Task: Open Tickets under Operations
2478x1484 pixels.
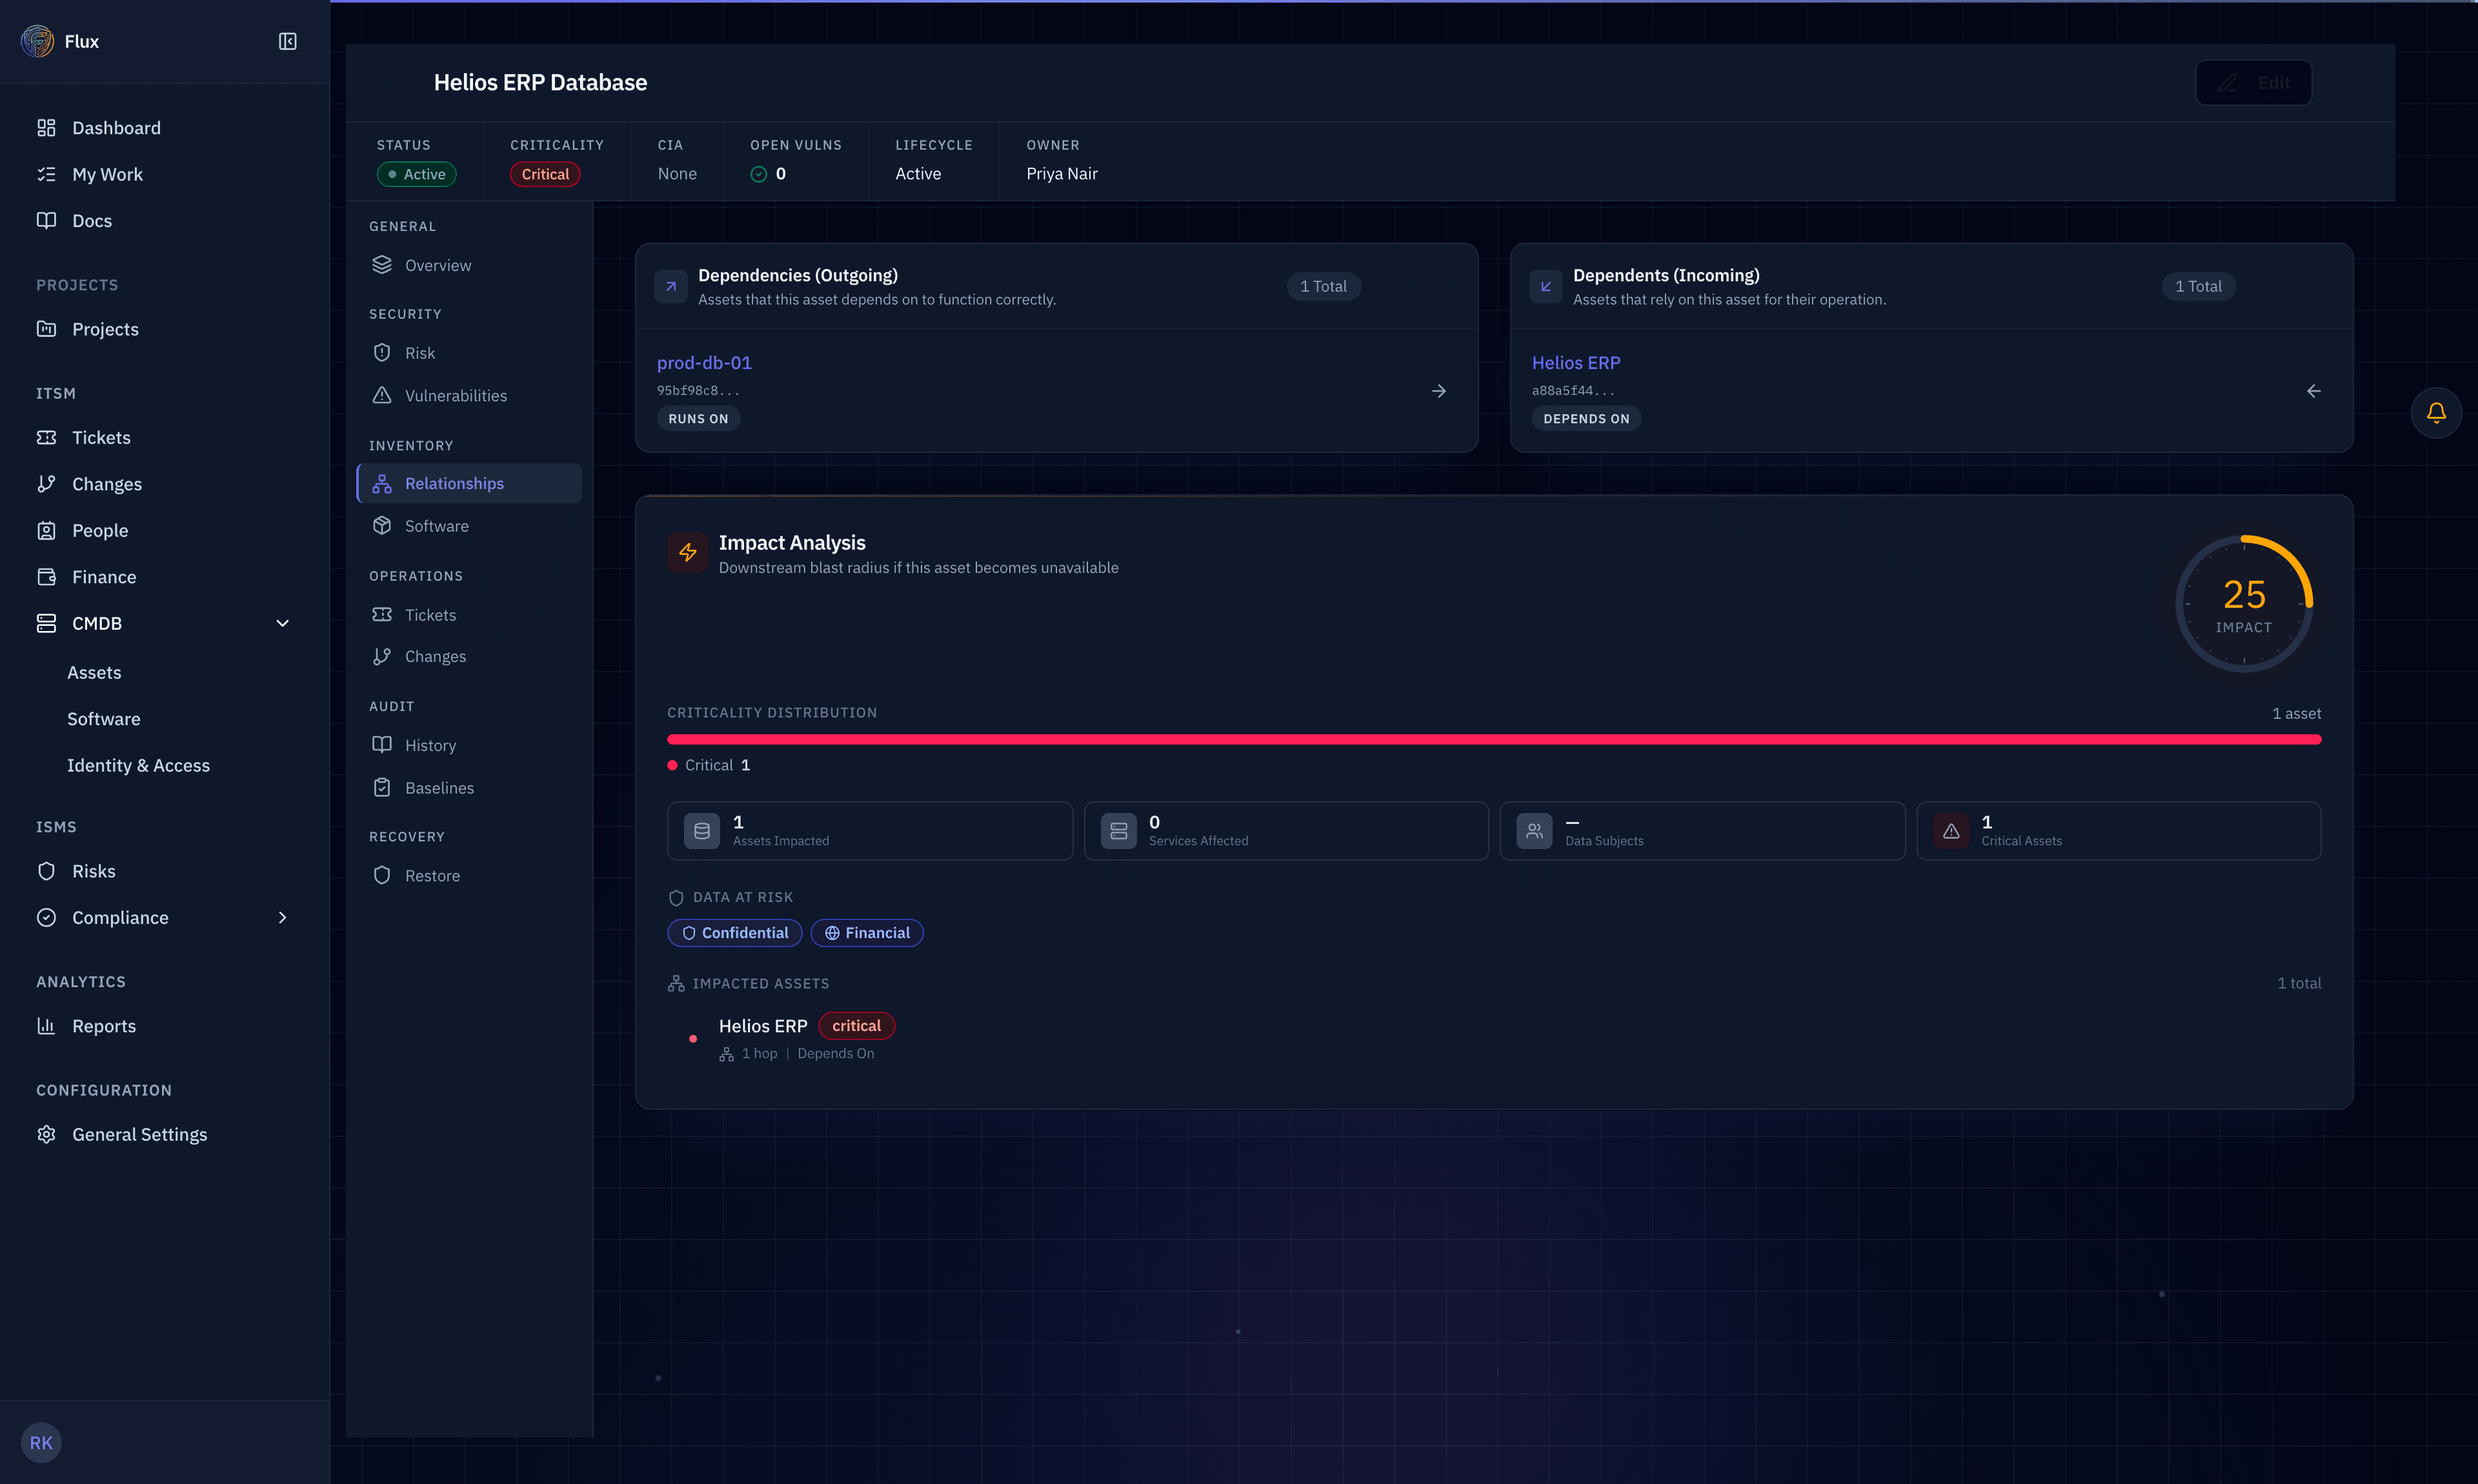Action: point(469,615)
